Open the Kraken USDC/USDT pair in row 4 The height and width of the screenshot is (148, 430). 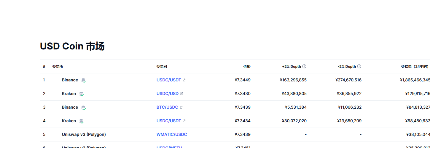coord(168,121)
